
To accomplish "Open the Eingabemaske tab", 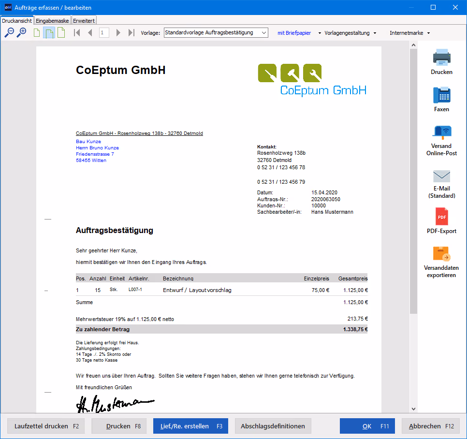I will click(x=52, y=21).
